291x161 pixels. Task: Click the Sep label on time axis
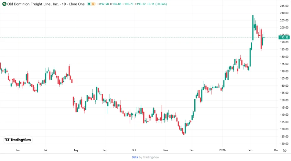(x=105, y=150)
